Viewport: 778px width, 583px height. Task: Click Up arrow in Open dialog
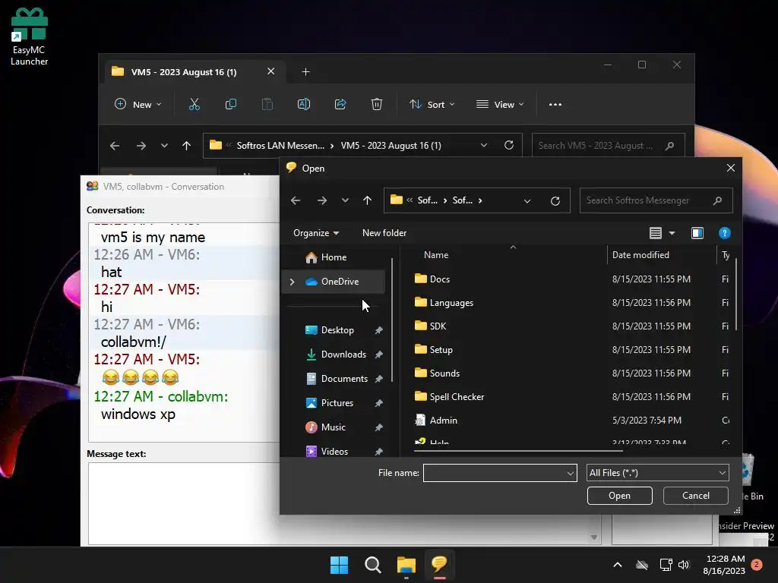tap(367, 200)
